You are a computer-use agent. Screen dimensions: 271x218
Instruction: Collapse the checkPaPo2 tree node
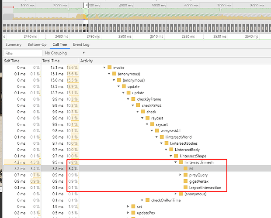(x=133, y=106)
